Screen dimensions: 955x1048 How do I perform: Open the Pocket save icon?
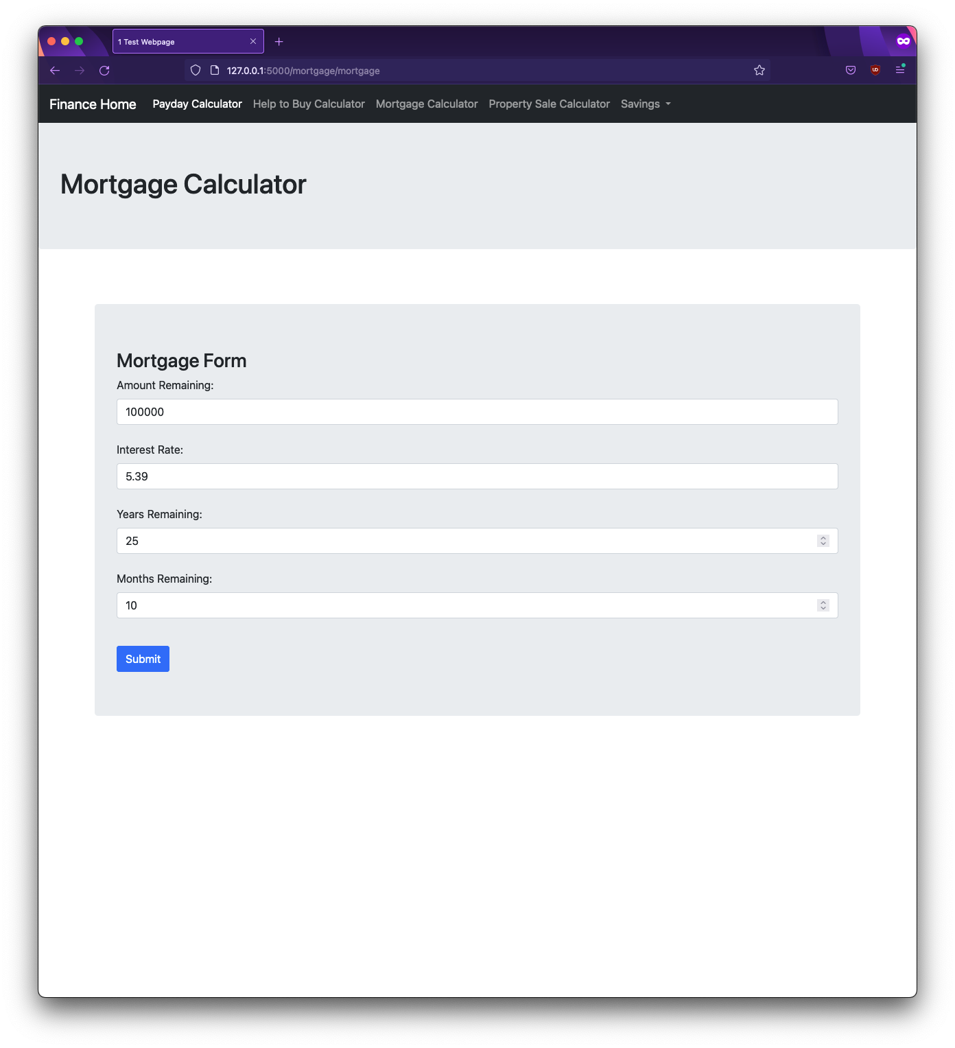[x=851, y=71]
